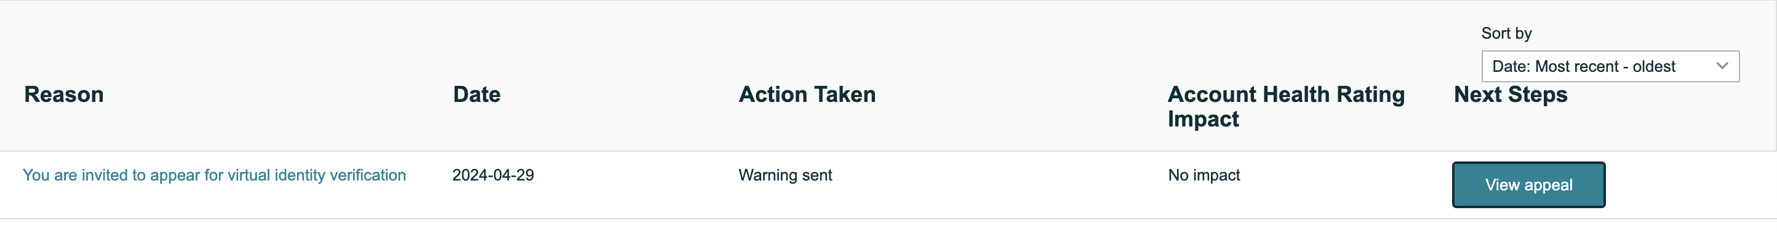Viewport: 1777px width, 237px height.
Task: Click the Sort by label
Action: (x=1506, y=33)
